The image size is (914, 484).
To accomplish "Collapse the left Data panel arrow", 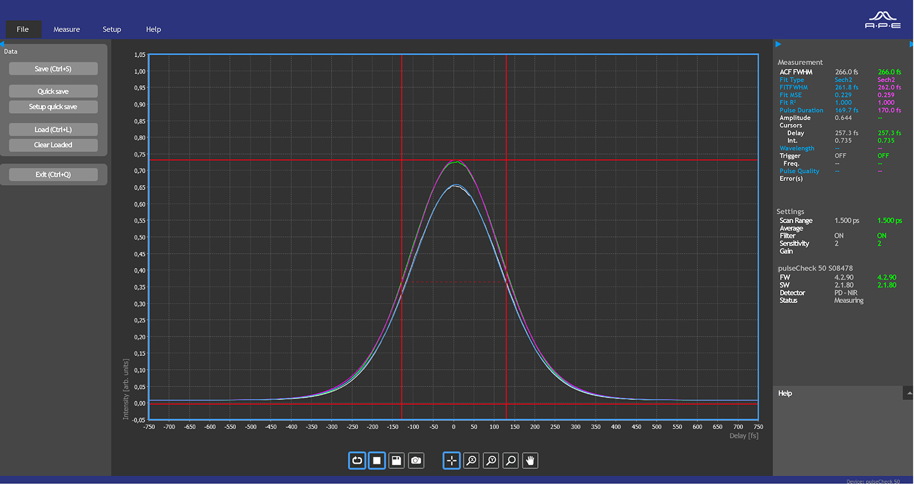I will (2, 44).
